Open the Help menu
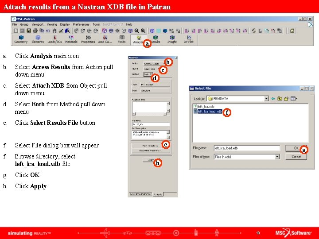Viewport: 319px width, 239px height. click(x=129, y=24)
